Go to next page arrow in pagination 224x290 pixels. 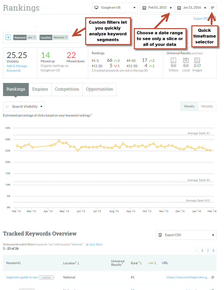coord(213,250)
